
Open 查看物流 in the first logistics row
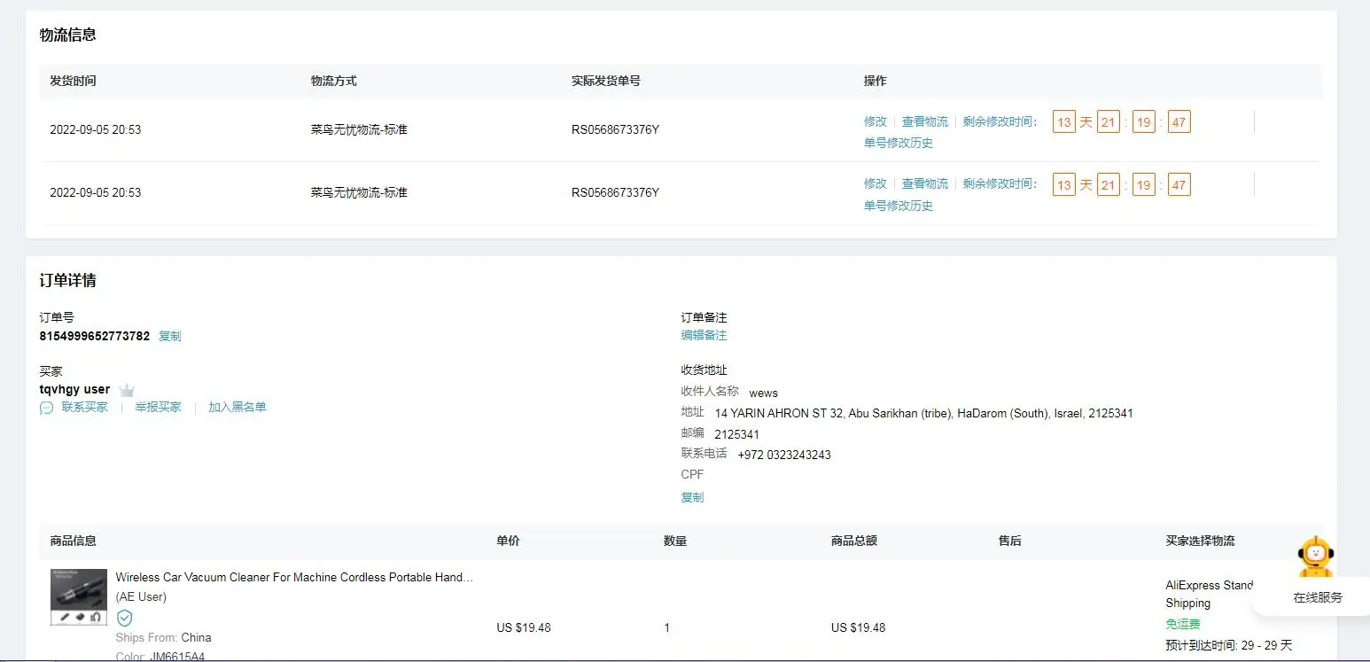(x=925, y=121)
